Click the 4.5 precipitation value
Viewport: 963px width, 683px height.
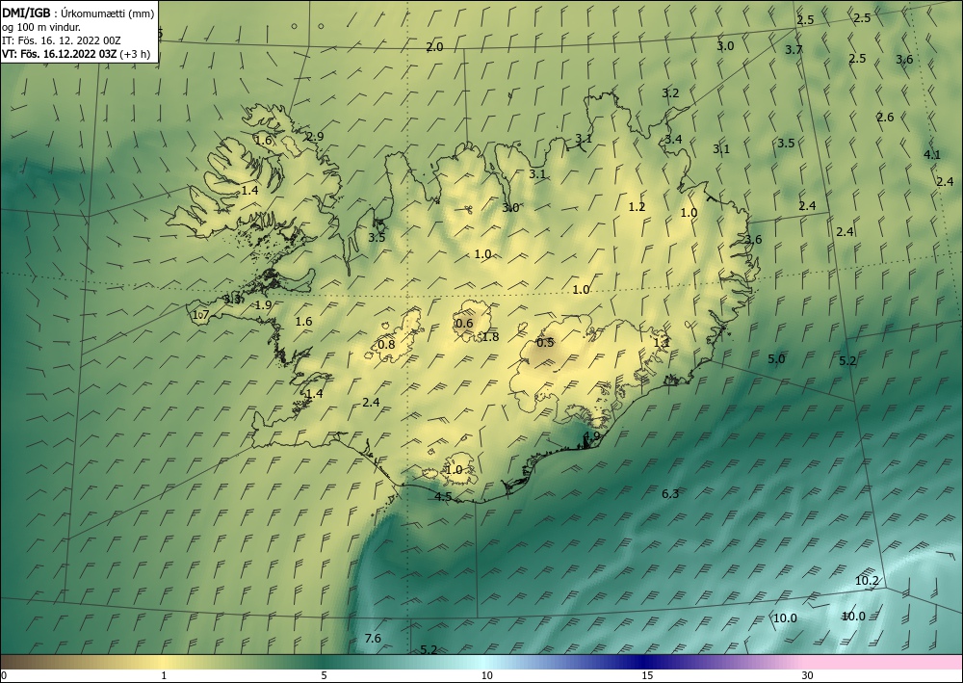click(443, 497)
